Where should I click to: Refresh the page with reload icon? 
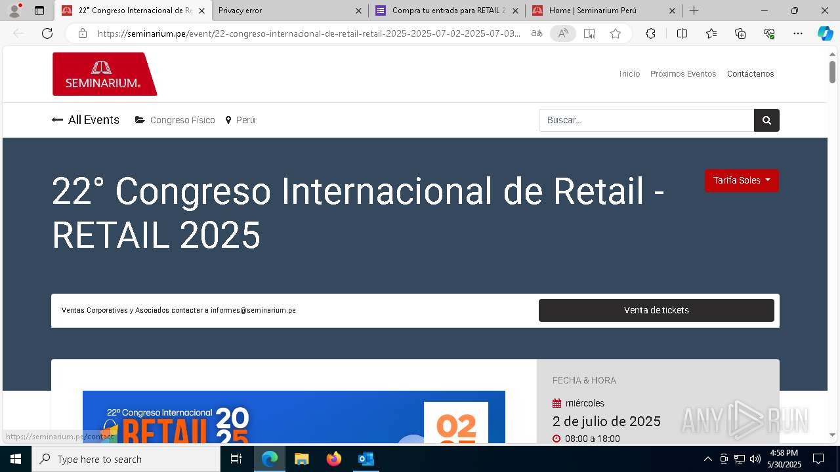pos(47,33)
